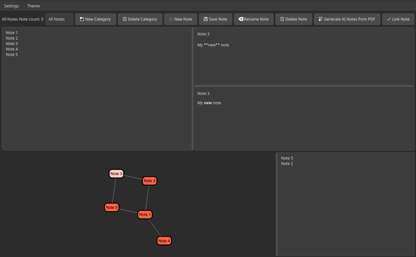Image resolution: width=416 pixels, height=257 pixels.
Task: Click the Note 1 node in graph
Action: (x=145, y=215)
